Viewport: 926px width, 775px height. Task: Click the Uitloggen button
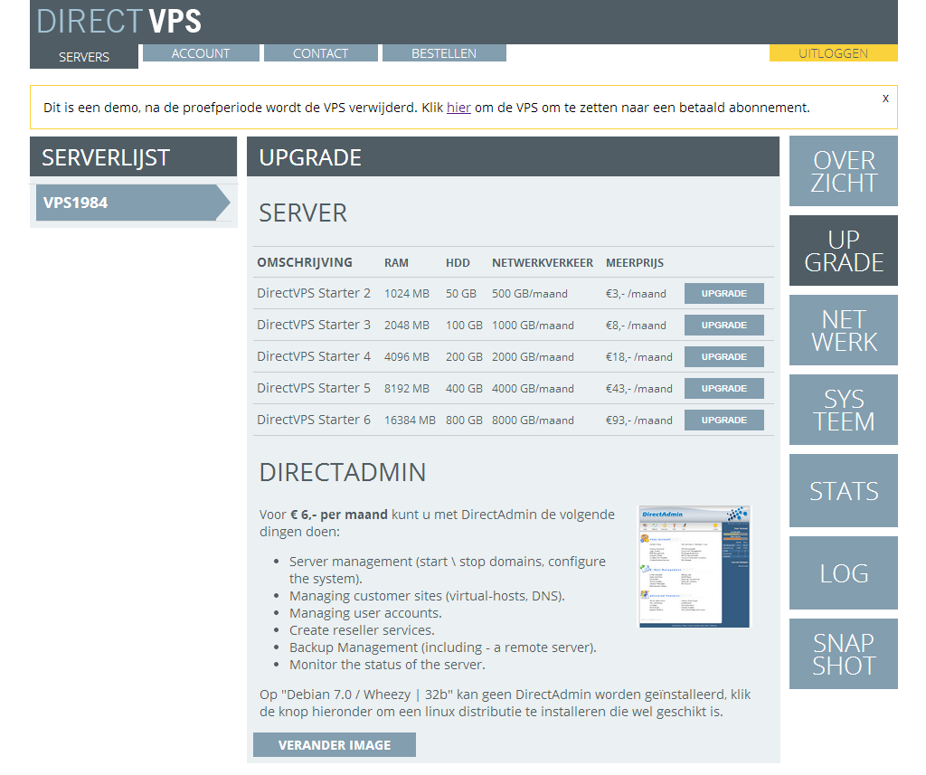coord(833,53)
